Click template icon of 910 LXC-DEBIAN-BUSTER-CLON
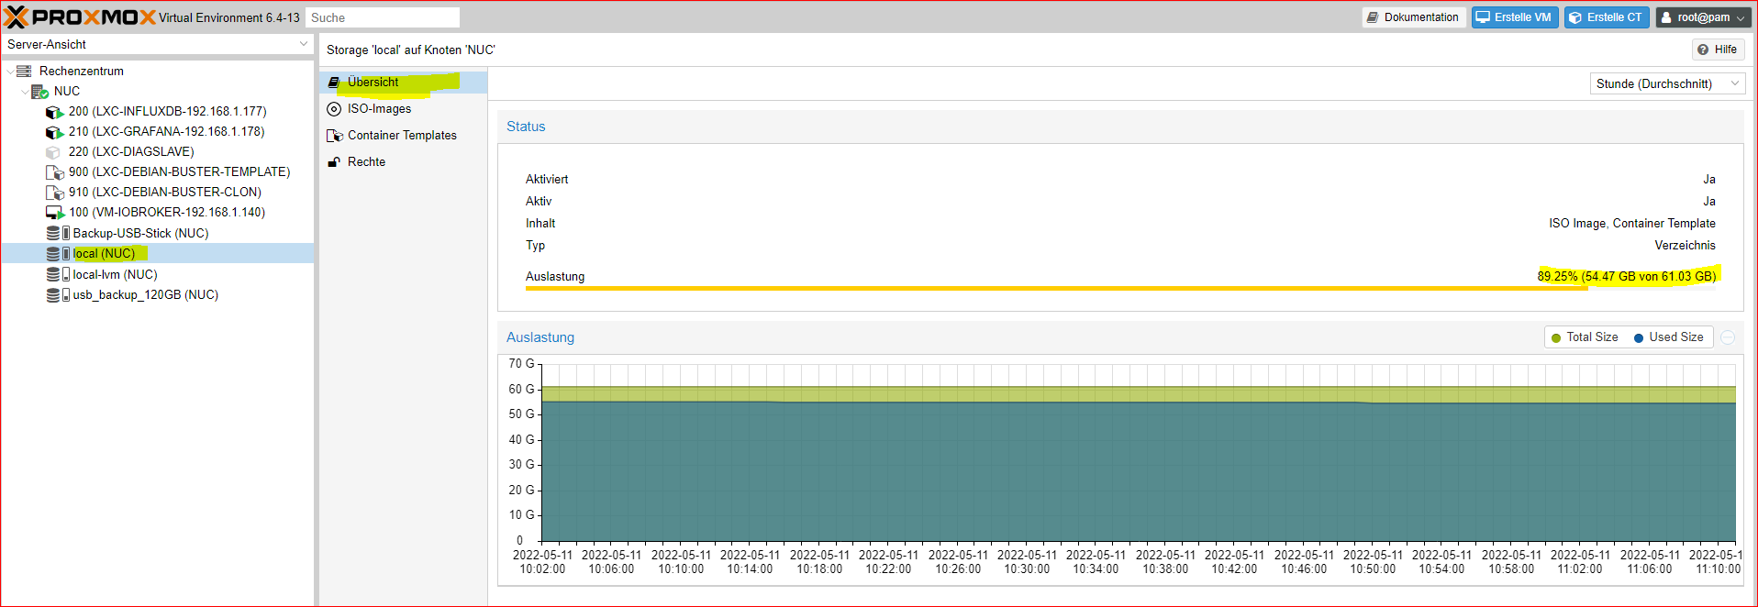The width and height of the screenshot is (1758, 607). point(54,193)
